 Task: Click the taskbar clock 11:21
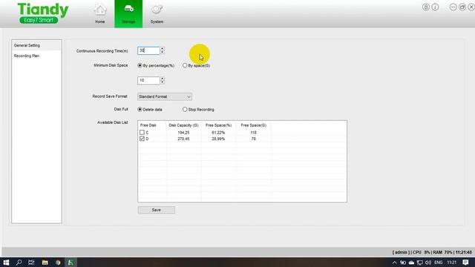(452, 263)
